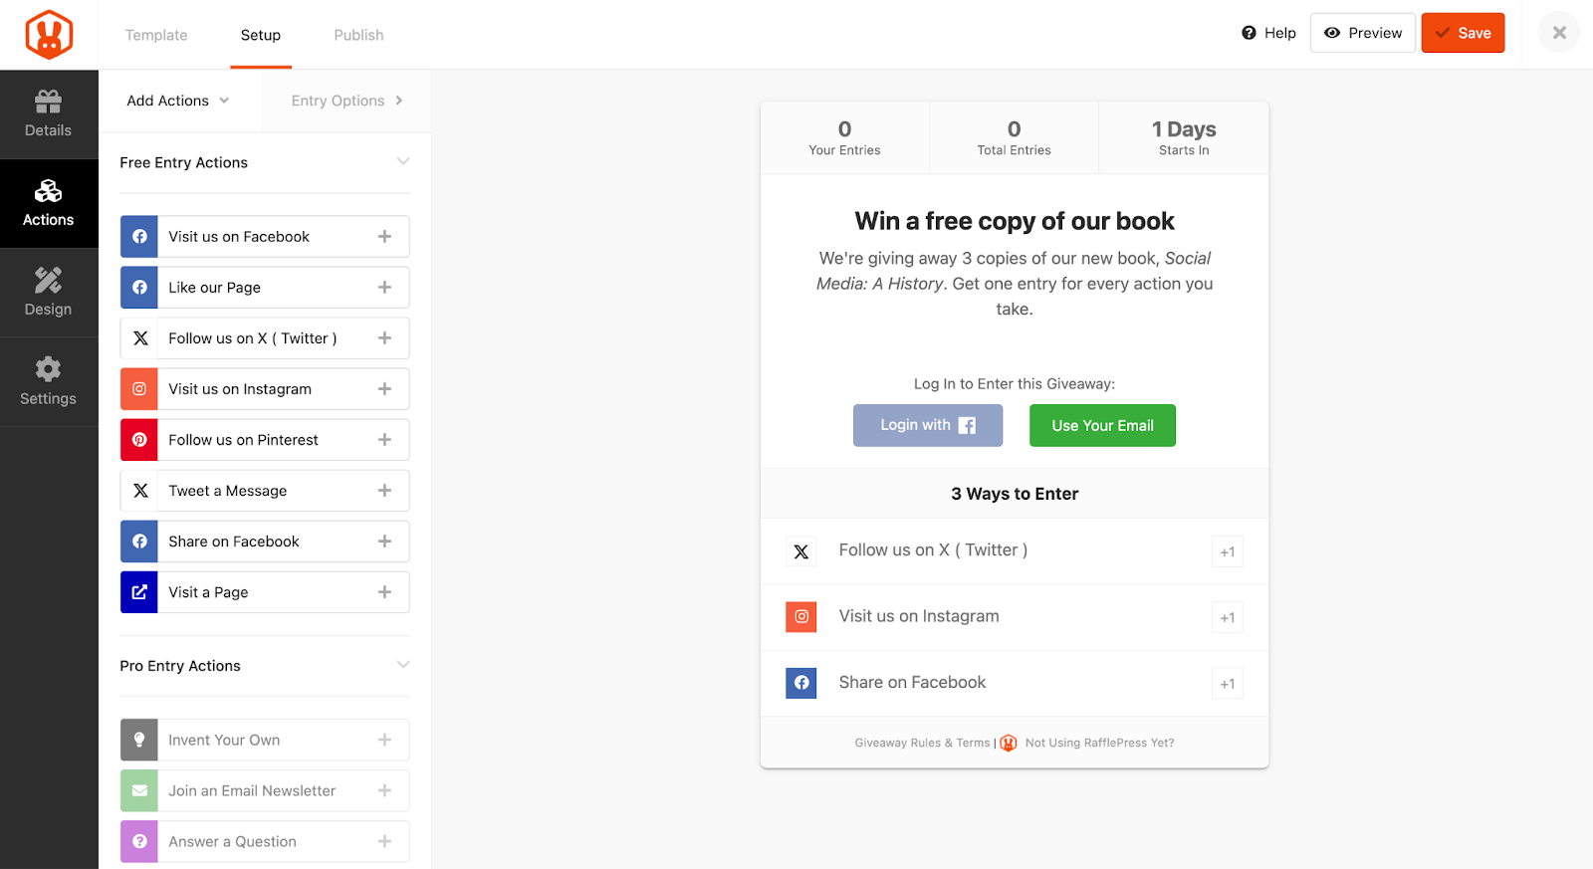Switch to the Publish tab
1593x869 pixels.
click(x=358, y=35)
